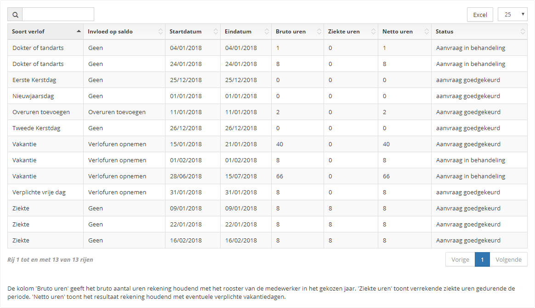Viewport: 535px width, 308px height.
Task: Click the Volgende pagination button
Action: point(509,259)
